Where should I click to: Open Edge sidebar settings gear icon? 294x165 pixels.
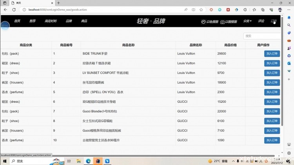289,153
